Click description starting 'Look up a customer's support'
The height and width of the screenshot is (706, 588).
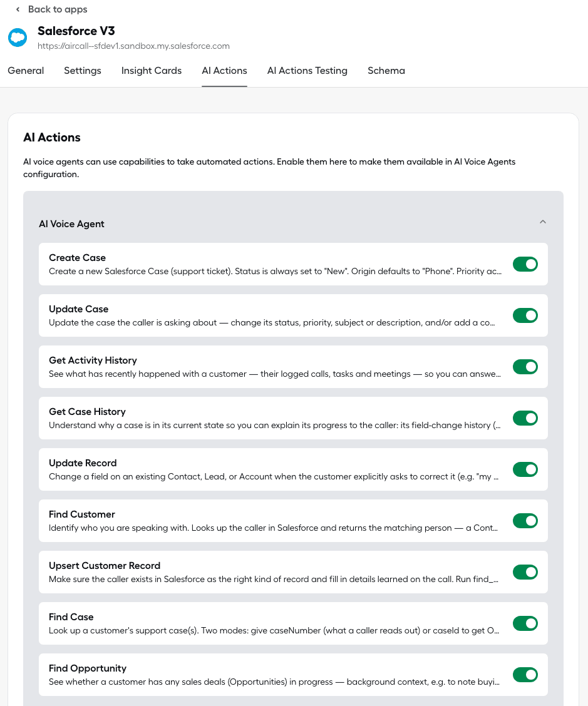tap(274, 630)
